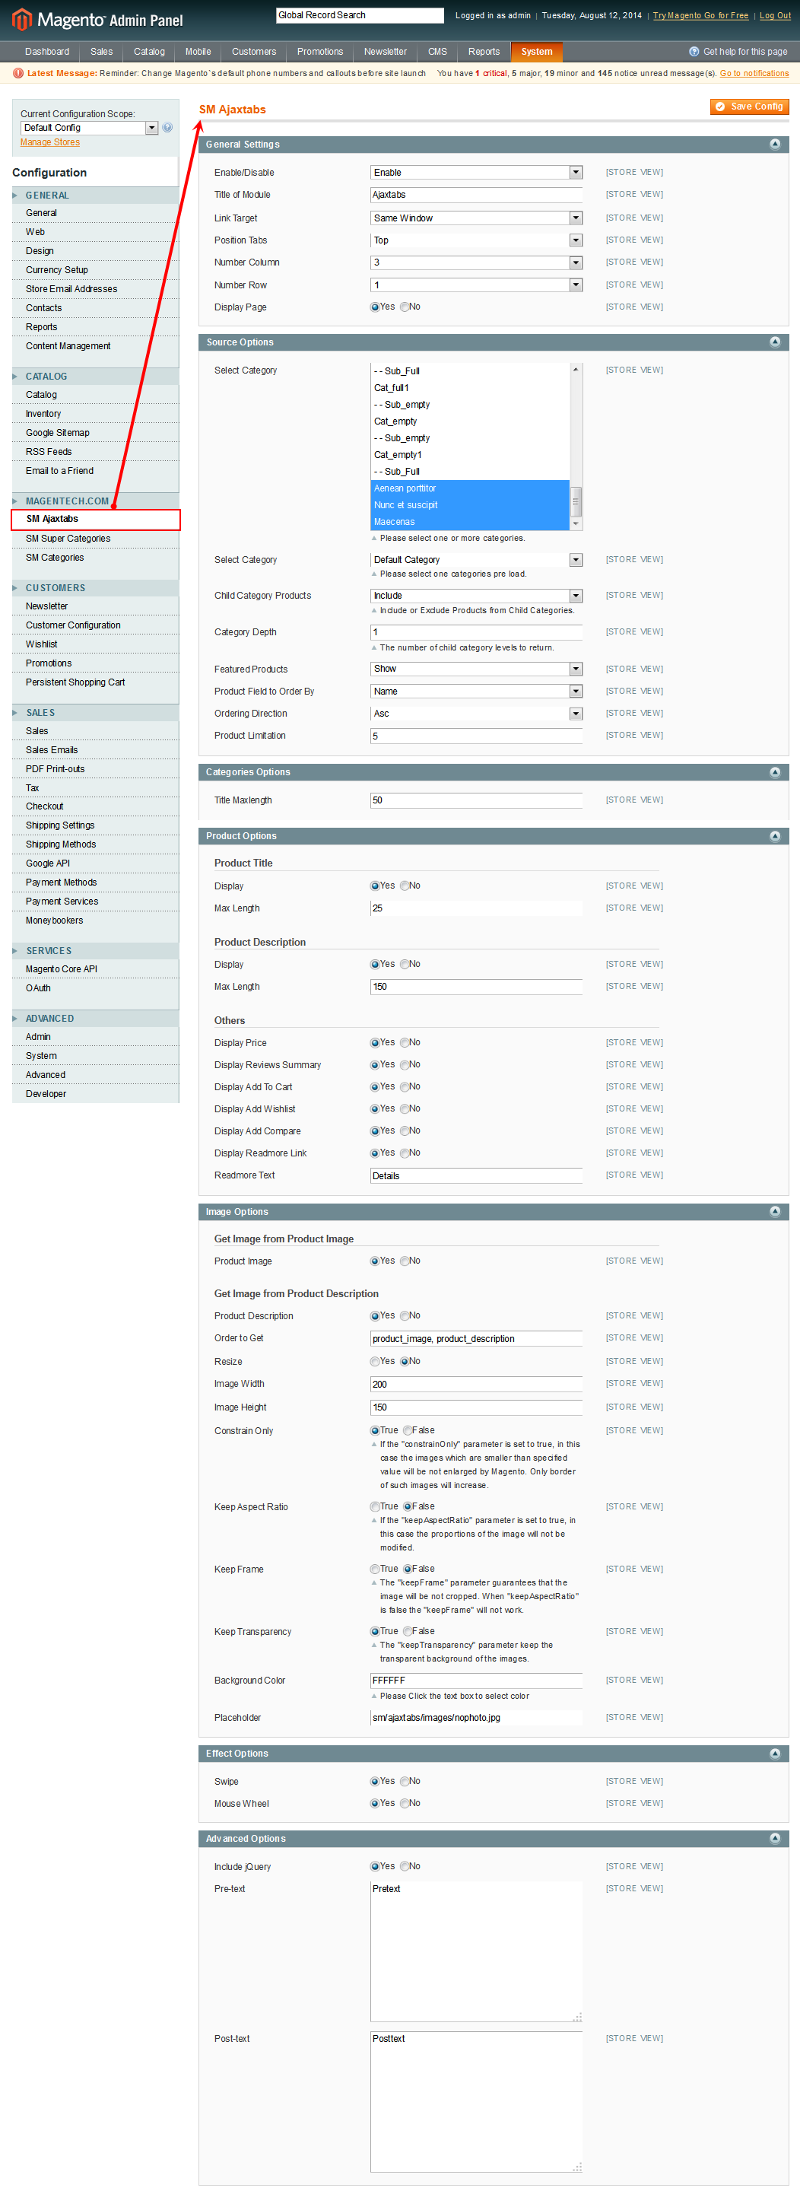
Task: Open the Catalog menu
Action: 148,52
